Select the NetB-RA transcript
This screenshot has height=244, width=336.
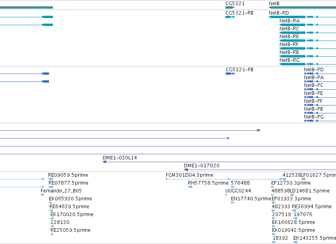(289, 21)
